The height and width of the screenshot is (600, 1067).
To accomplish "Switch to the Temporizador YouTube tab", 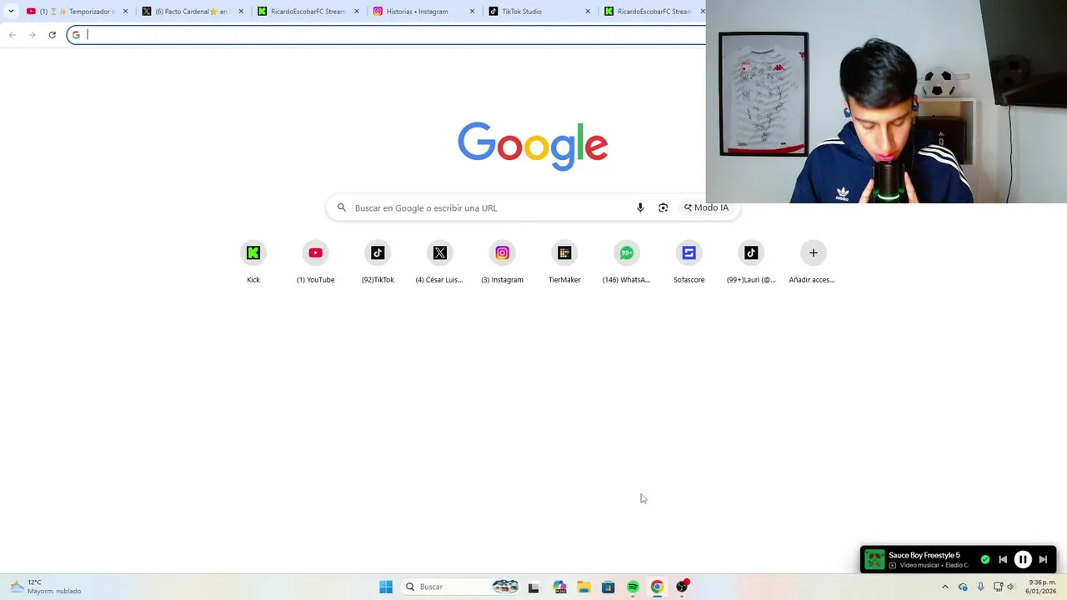I will 75,11.
